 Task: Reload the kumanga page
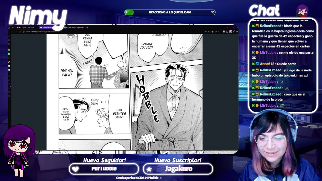[x=20, y=31]
